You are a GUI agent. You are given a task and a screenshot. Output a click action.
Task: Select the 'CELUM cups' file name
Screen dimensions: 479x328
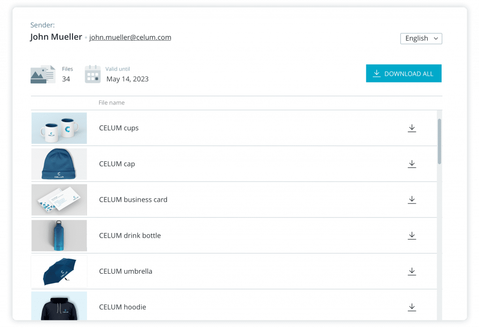(x=119, y=128)
